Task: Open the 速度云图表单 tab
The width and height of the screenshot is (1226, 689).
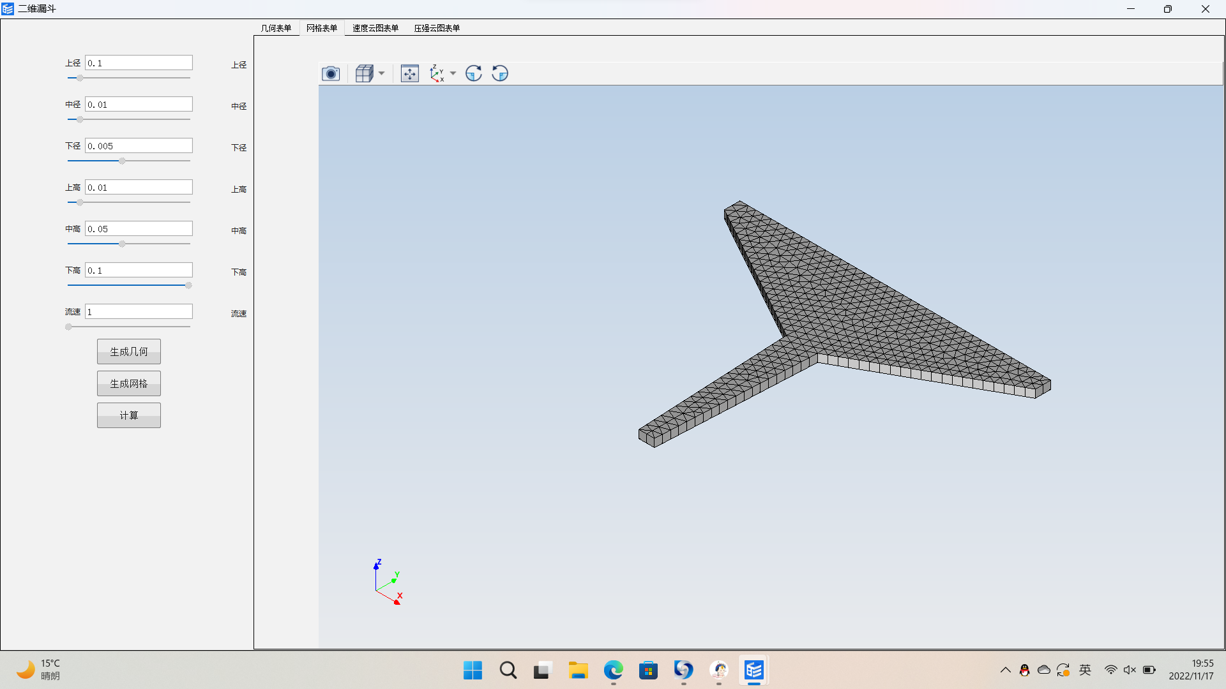Action: point(375,28)
